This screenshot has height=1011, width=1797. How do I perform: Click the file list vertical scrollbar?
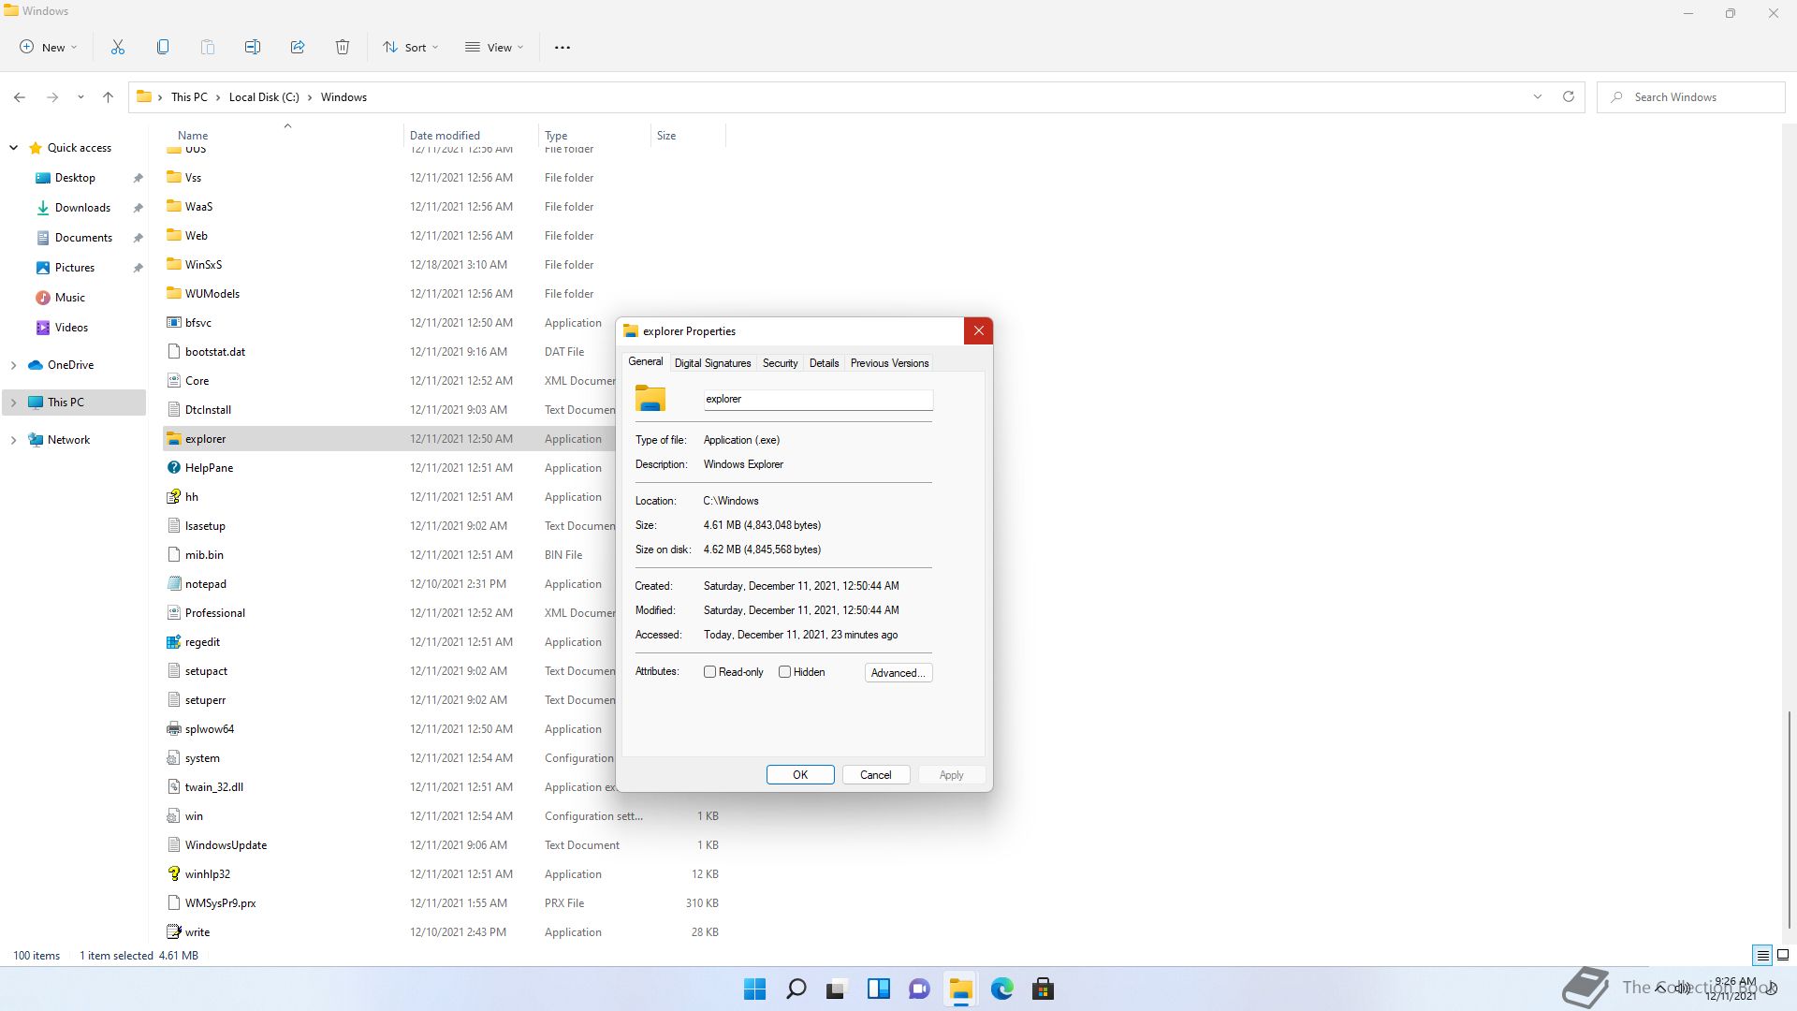point(1789,819)
